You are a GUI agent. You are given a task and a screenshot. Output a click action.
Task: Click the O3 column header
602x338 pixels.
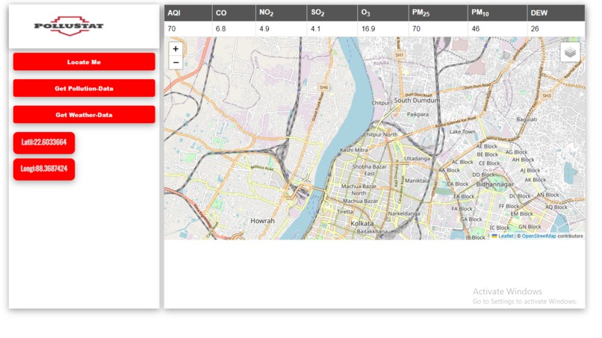(382, 13)
